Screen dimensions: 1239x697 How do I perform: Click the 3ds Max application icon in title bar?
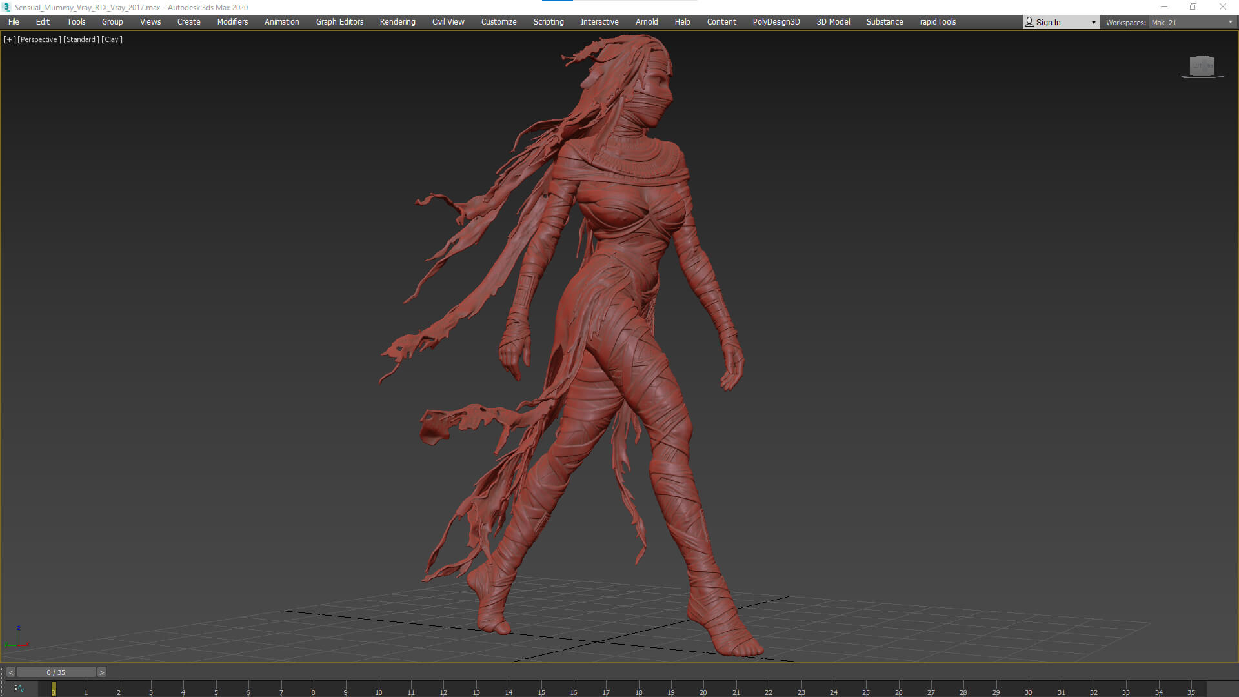pyautogui.click(x=7, y=7)
